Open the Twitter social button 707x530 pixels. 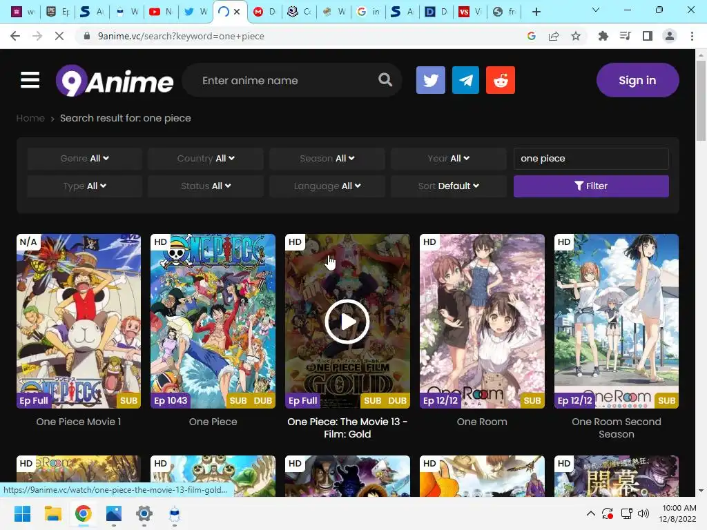[x=431, y=80]
